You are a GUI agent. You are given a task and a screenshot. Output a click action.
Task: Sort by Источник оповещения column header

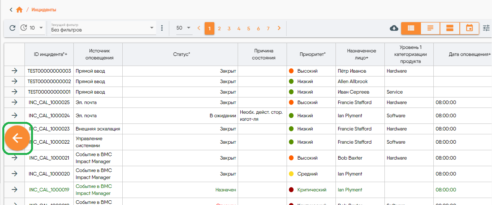click(98, 54)
